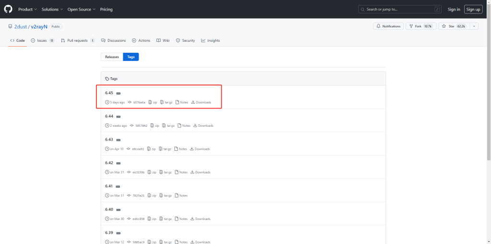Open Notes for tag 6.45
Viewport: 491px width, 244px height.
pos(182,102)
